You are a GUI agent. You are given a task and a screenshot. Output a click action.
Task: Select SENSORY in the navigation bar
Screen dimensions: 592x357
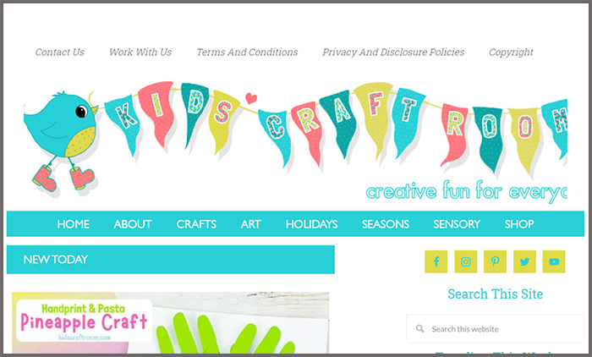point(457,224)
